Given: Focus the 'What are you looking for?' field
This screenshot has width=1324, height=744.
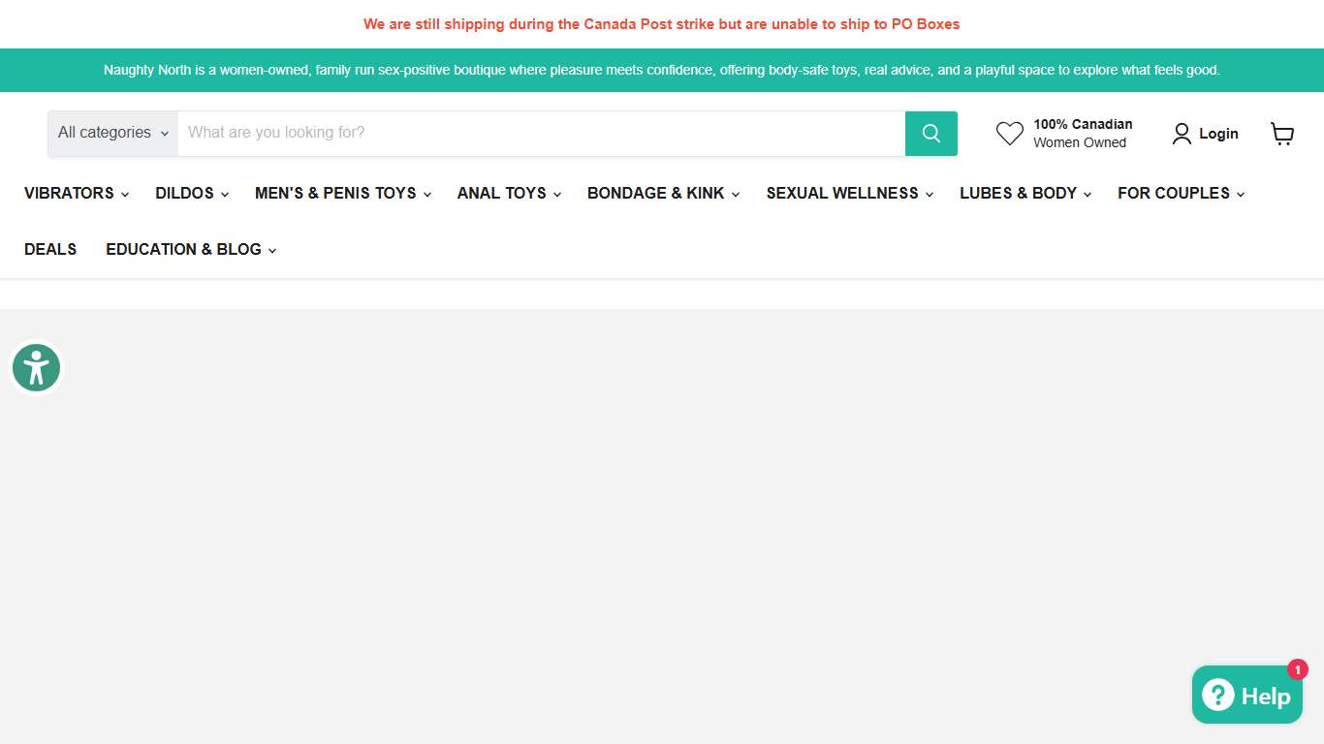Looking at the screenshot, I should (x=541, y=134).
